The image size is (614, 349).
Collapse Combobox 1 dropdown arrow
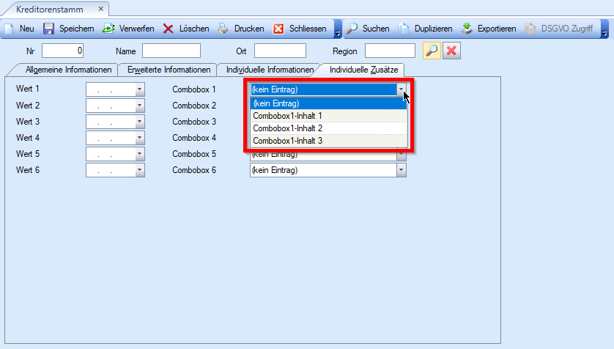(401, 89)
